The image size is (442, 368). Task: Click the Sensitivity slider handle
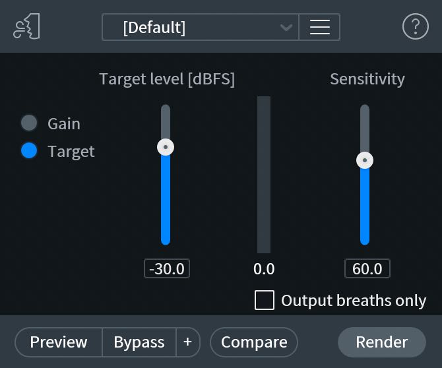pyautogui.click(x=365, y=160)
